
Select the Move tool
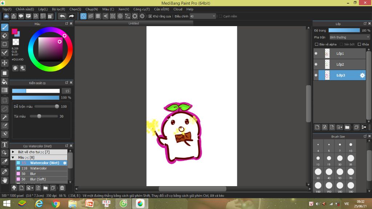coord(4,63)
